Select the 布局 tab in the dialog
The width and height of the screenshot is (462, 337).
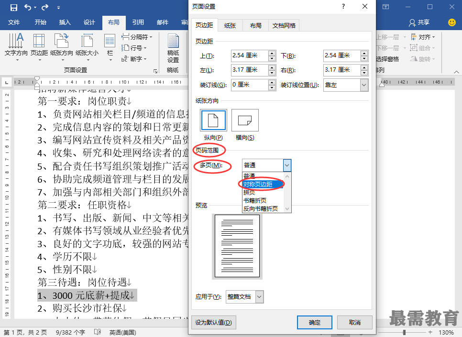(x=255, y=26)
